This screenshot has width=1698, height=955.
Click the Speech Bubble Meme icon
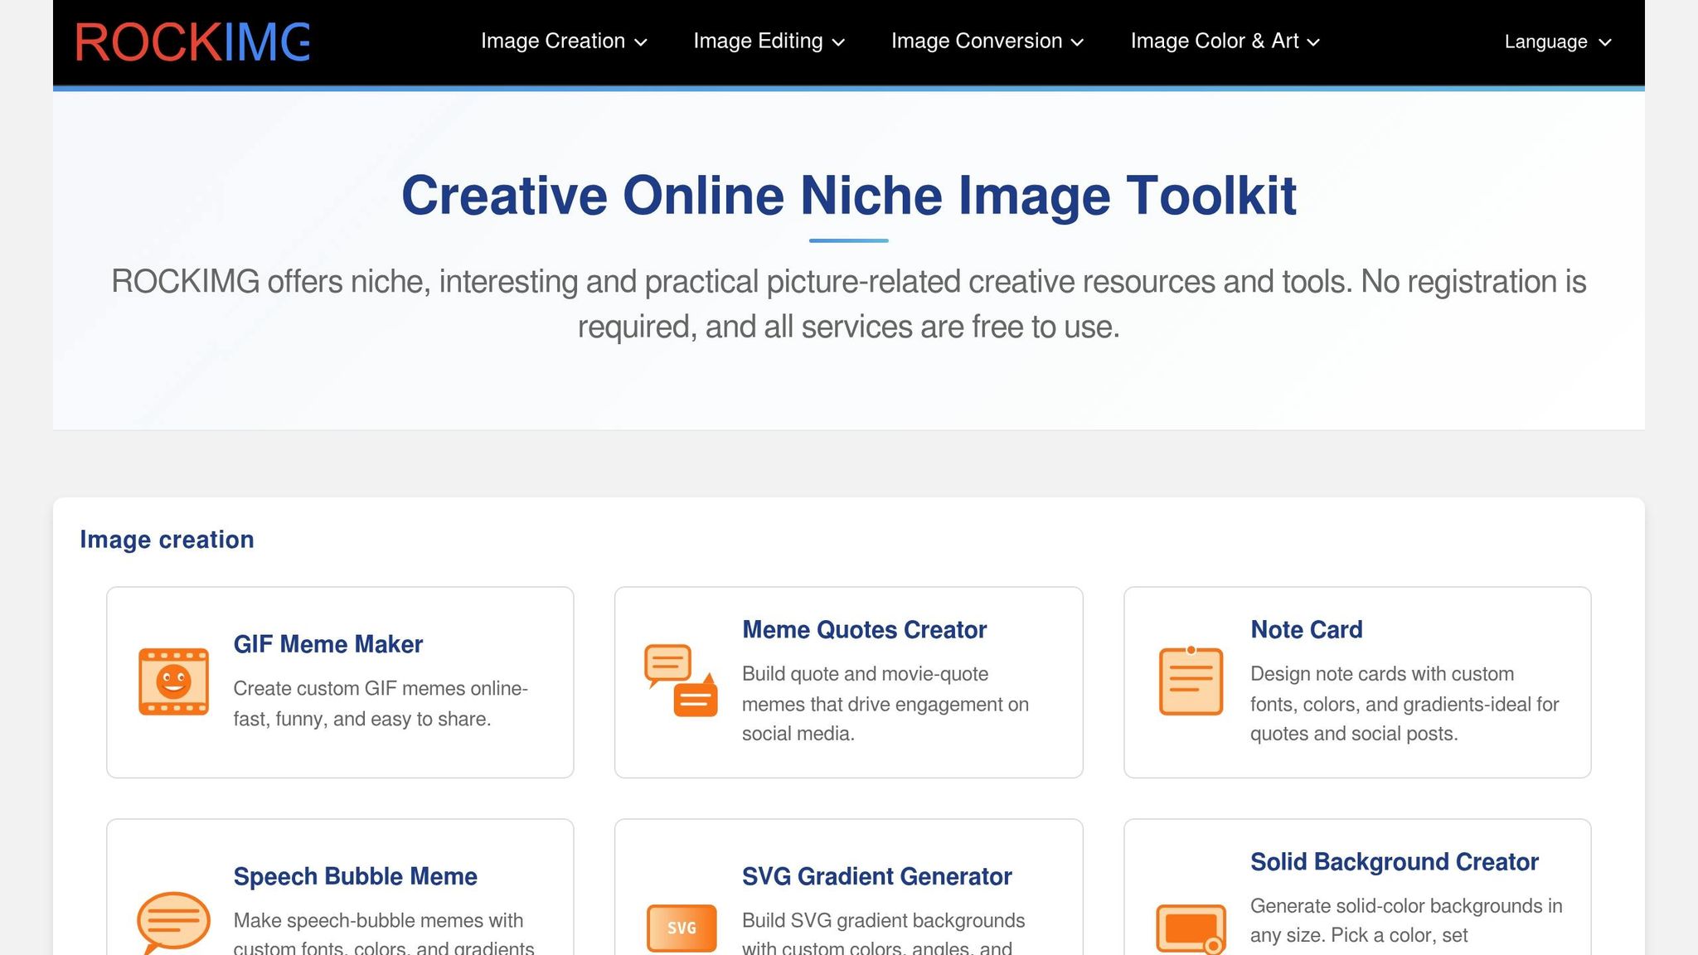(173, 923)
